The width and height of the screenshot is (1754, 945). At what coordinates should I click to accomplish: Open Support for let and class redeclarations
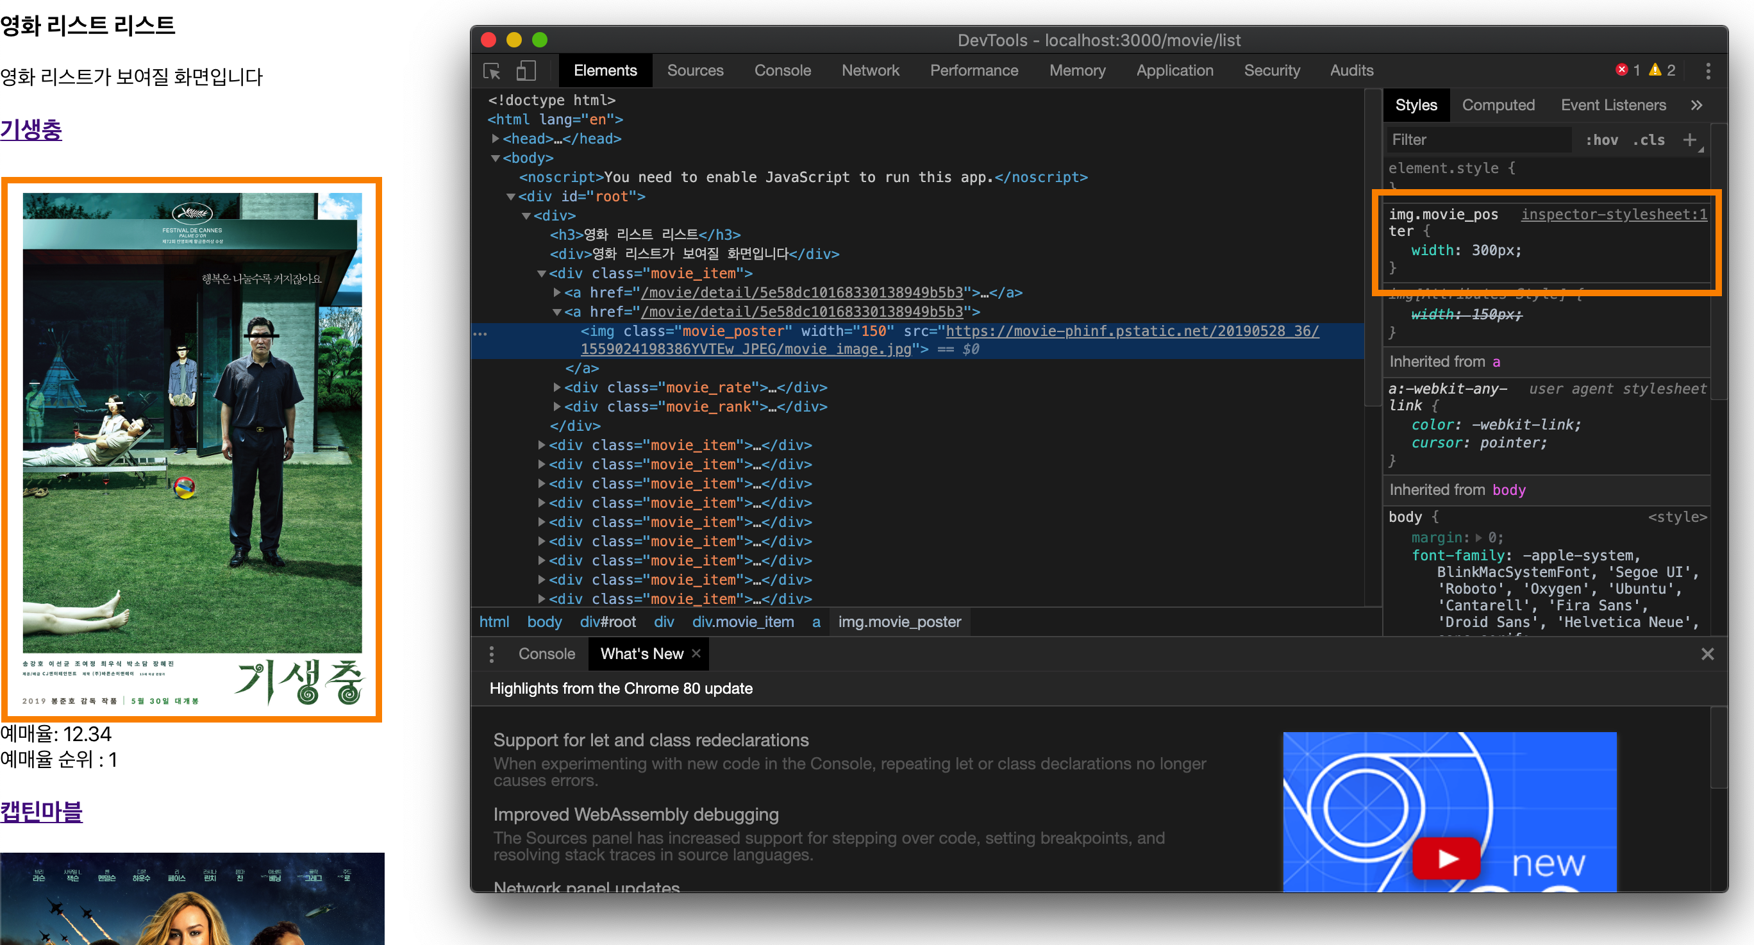(x=651, y=740)
